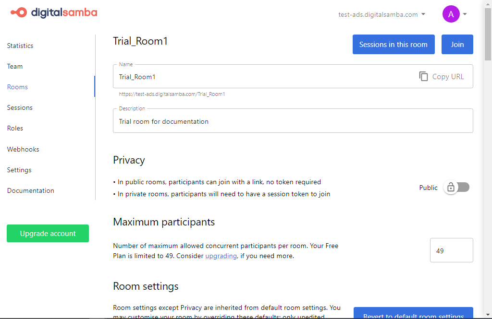Copy the room URL with the copy icon

(423, 76)
